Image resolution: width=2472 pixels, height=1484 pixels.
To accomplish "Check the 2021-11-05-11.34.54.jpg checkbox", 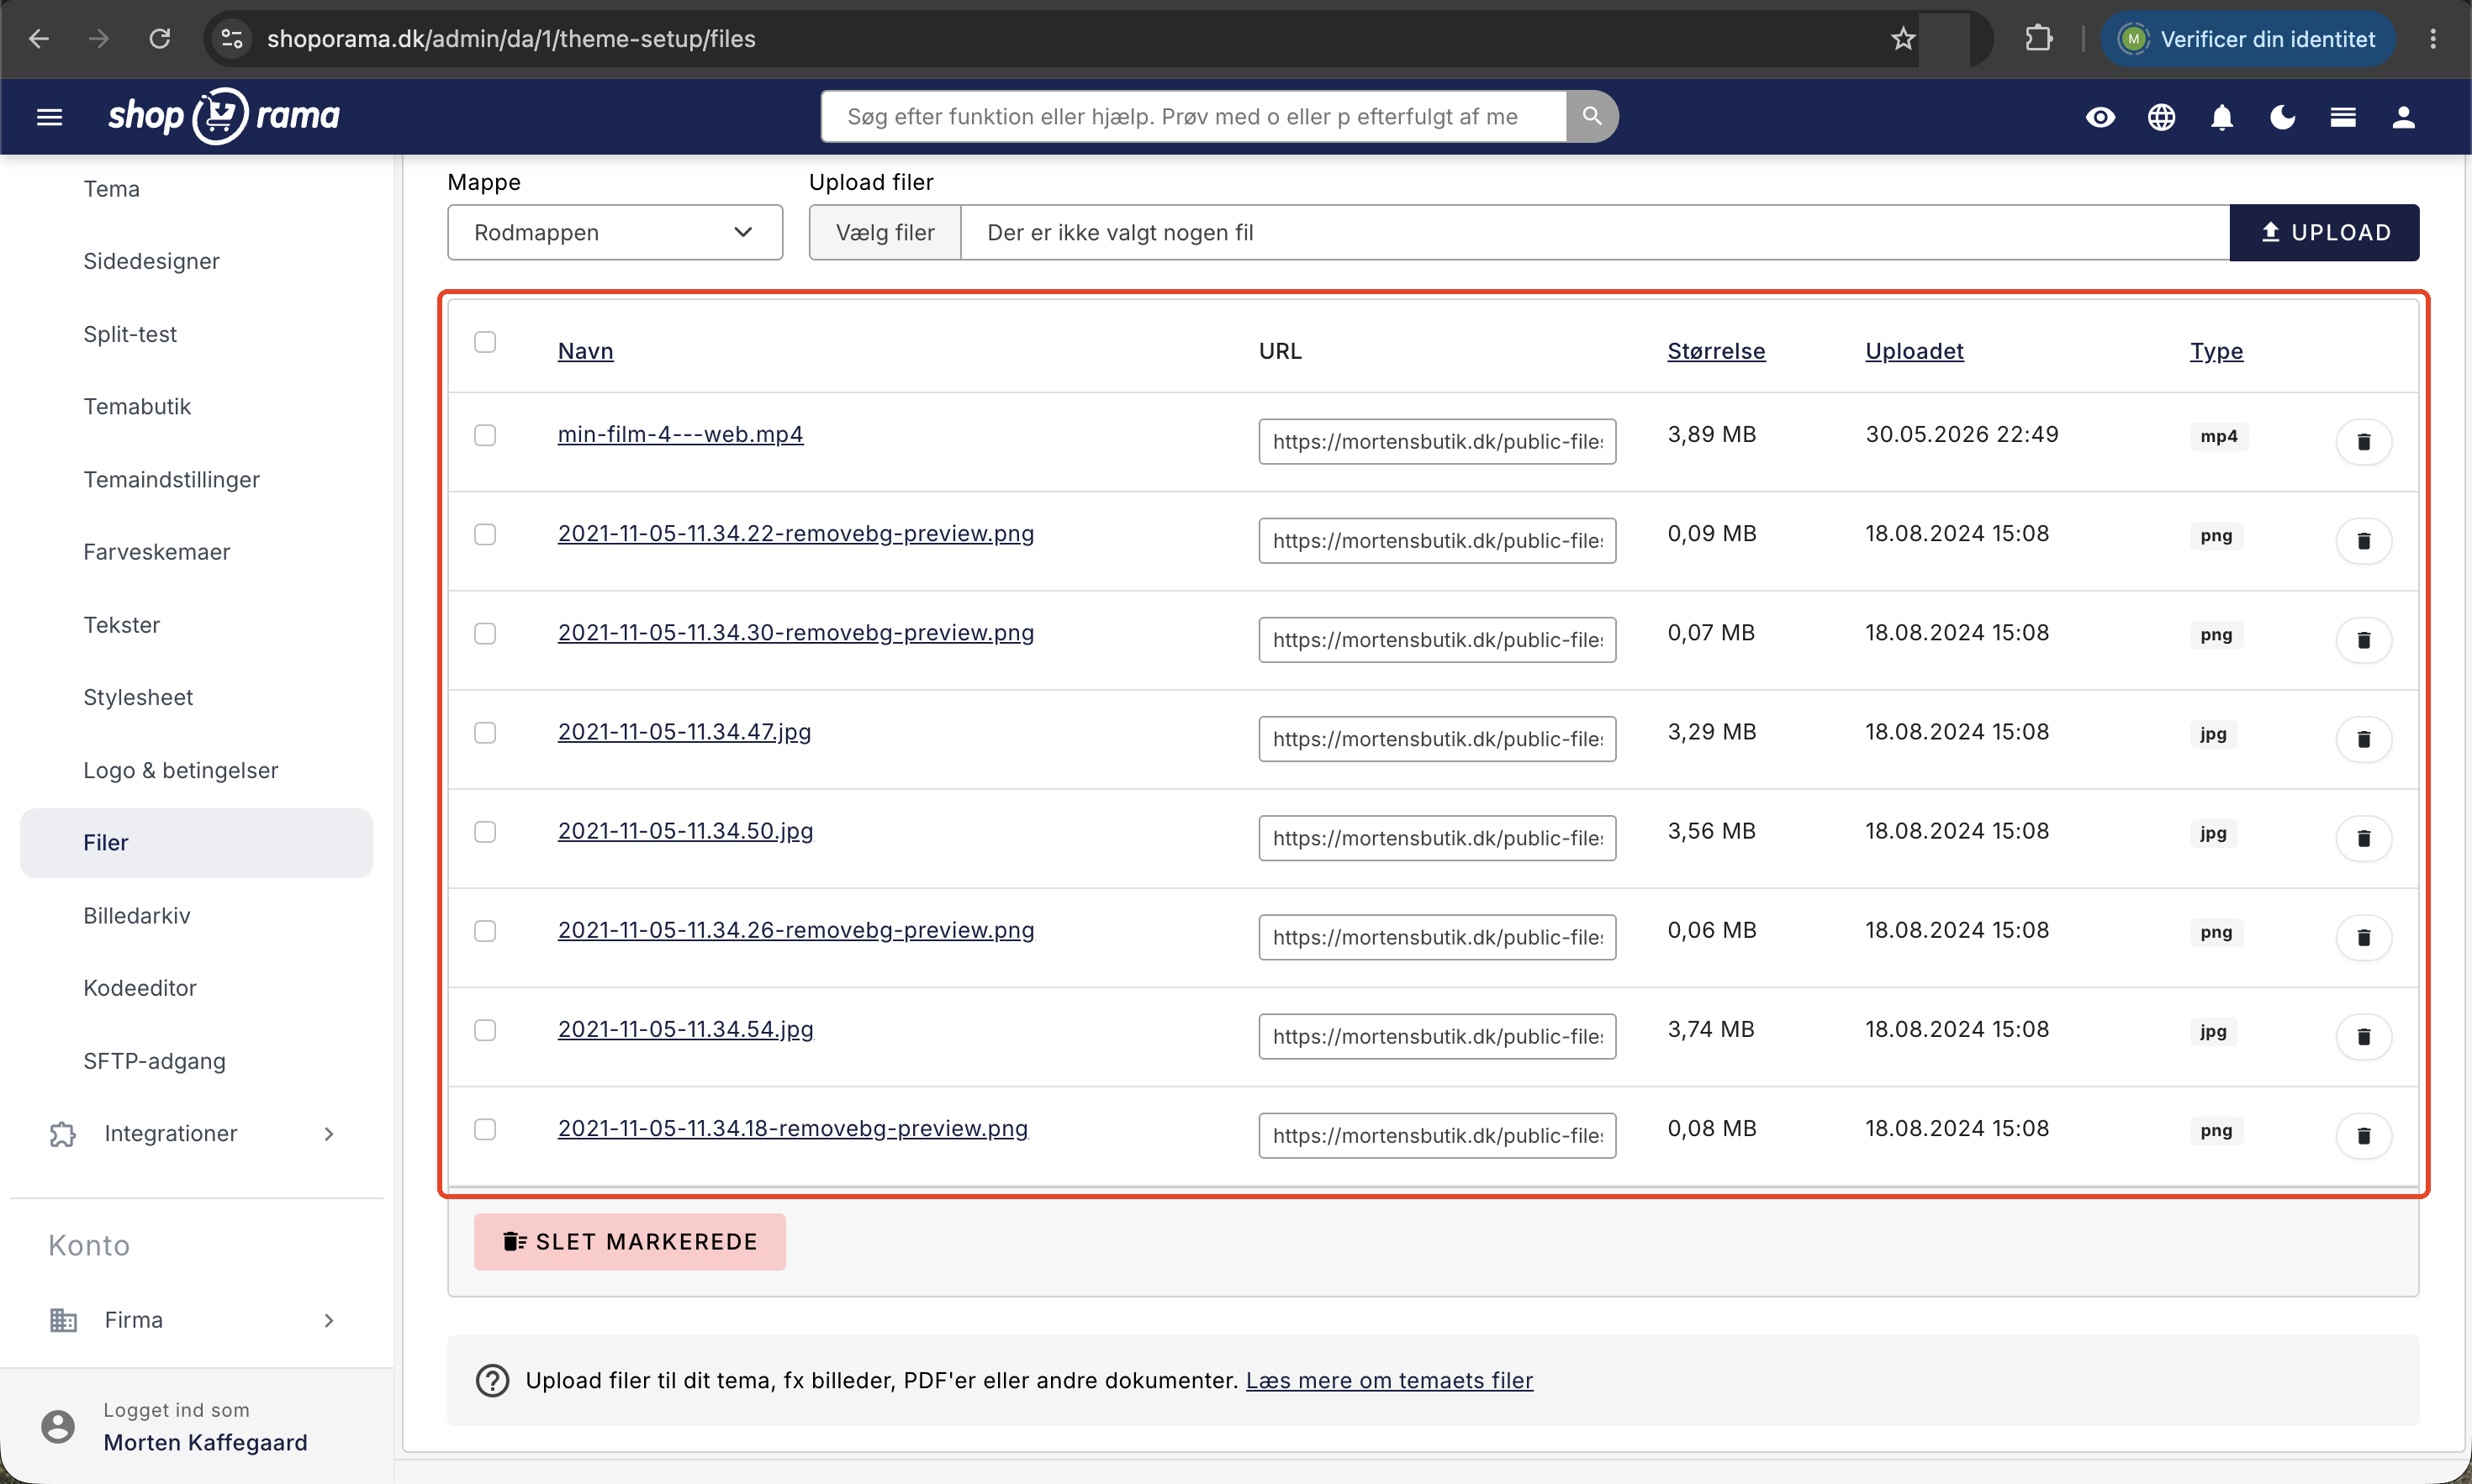I will pos(485,1029).
